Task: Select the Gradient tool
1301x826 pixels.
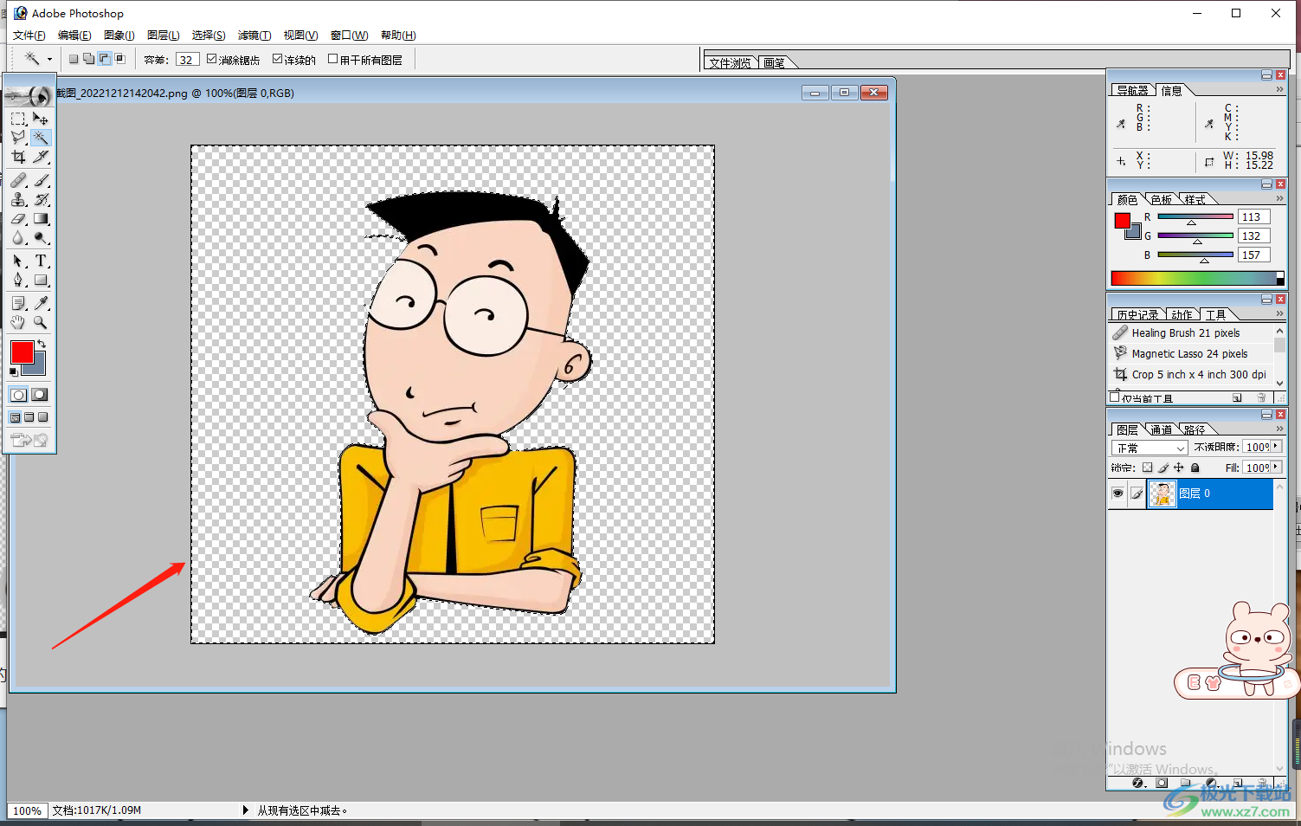Action: 41,218
